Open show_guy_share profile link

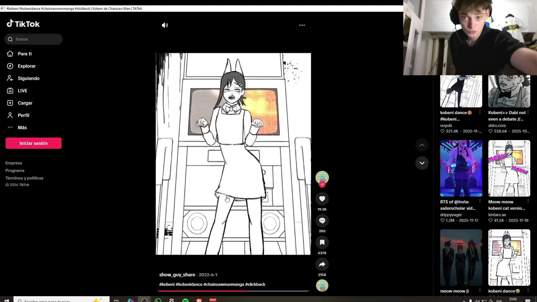[x=177, y=275]
